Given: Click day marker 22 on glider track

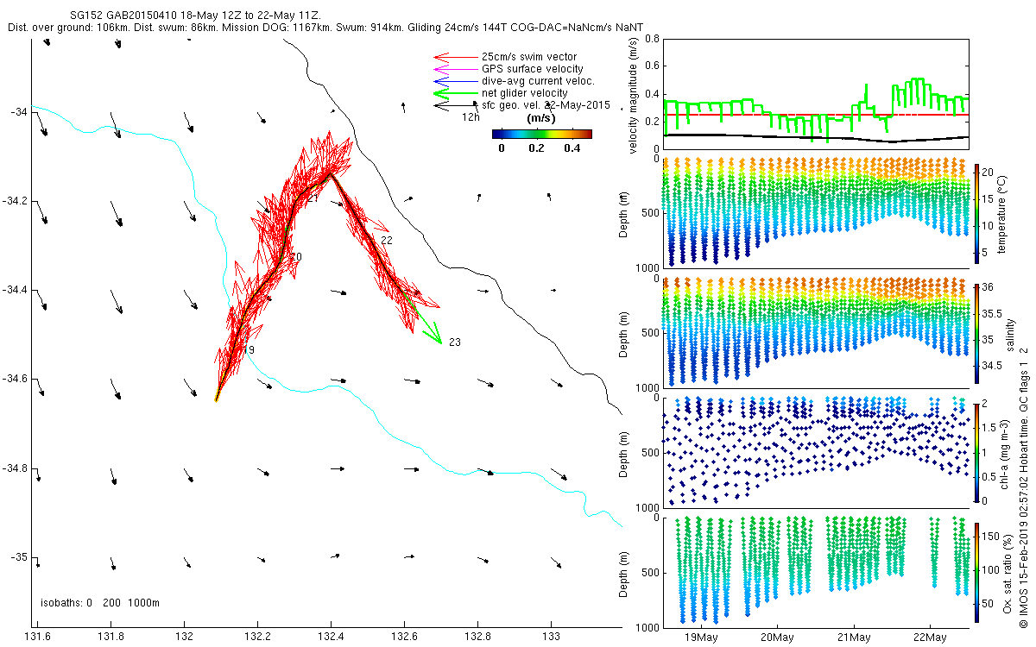Looking at the screenshot, I should pos(386,241).
